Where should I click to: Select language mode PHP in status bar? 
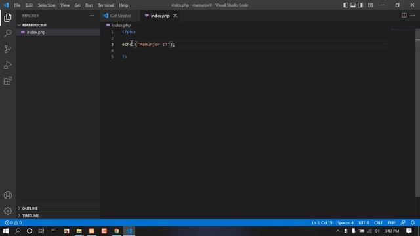392,223
